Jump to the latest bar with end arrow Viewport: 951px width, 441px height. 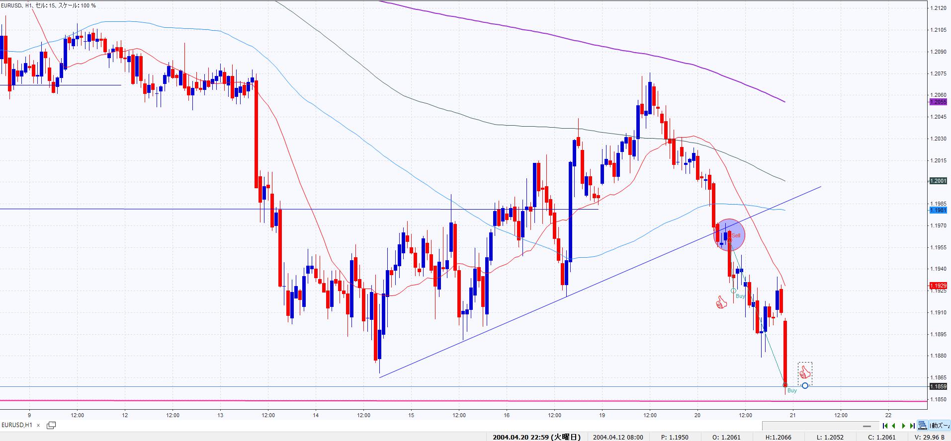pyautogui.click(x=912, y=426)
